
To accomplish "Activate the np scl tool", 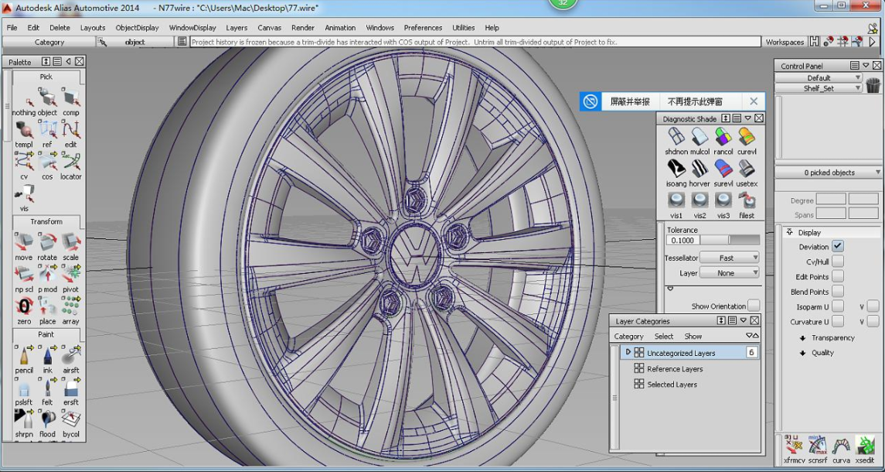I will point(24,279).
